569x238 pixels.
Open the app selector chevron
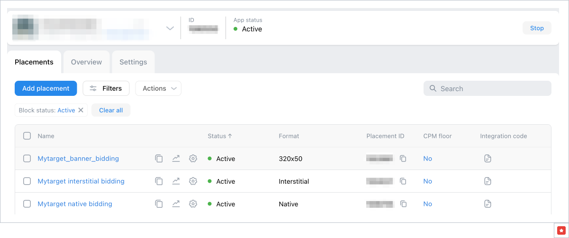pos(170,28)
